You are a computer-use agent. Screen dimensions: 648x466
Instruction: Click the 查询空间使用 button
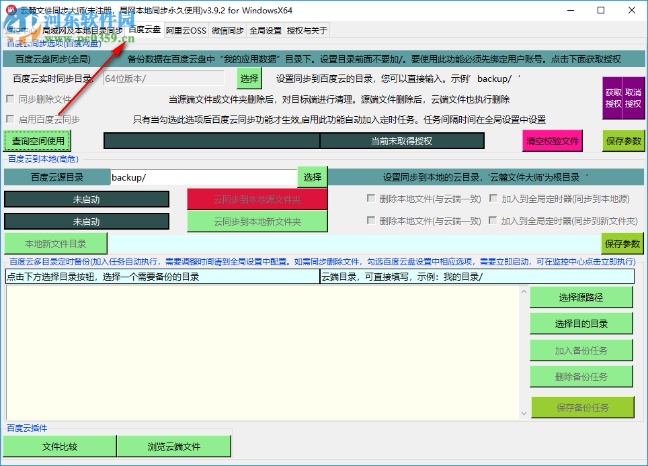(x=38, y=140)
